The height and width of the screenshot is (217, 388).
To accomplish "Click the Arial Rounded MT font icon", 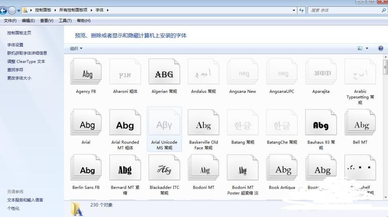I will 125,124.
